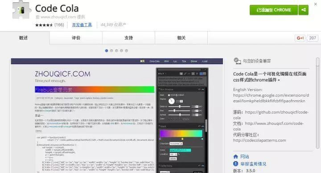Open the 举报滥用情况 report abuse link

point(253,164)
